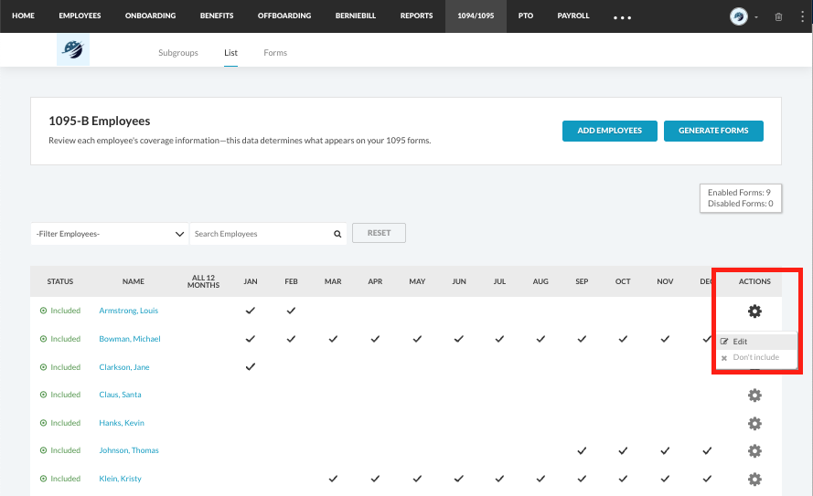Choose Don't include in actions menu
The width and height of the screenshot is (813, 496).
pyautogui.click(x=755, y=357)
